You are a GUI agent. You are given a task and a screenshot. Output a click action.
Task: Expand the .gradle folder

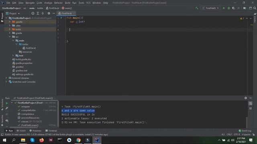click(10, 22)
